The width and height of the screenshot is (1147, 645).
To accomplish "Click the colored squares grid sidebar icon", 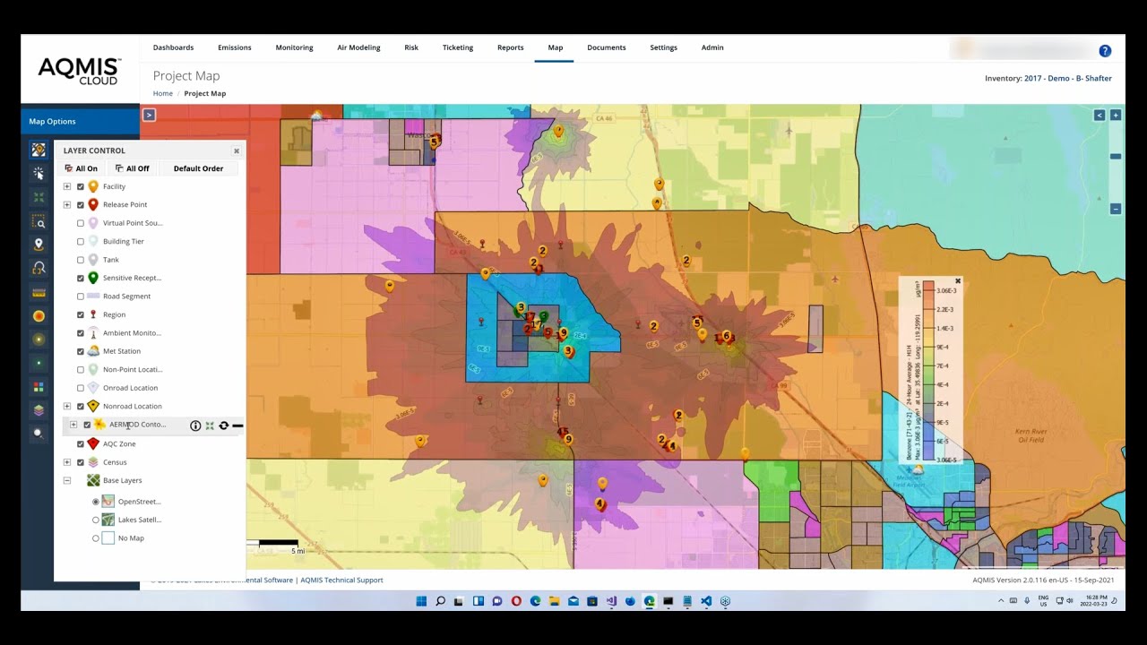I will click(39, 387).
